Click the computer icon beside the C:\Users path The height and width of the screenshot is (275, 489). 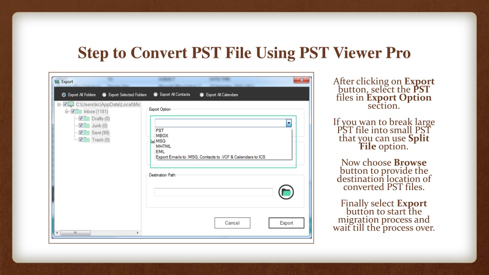pos(71,105)
